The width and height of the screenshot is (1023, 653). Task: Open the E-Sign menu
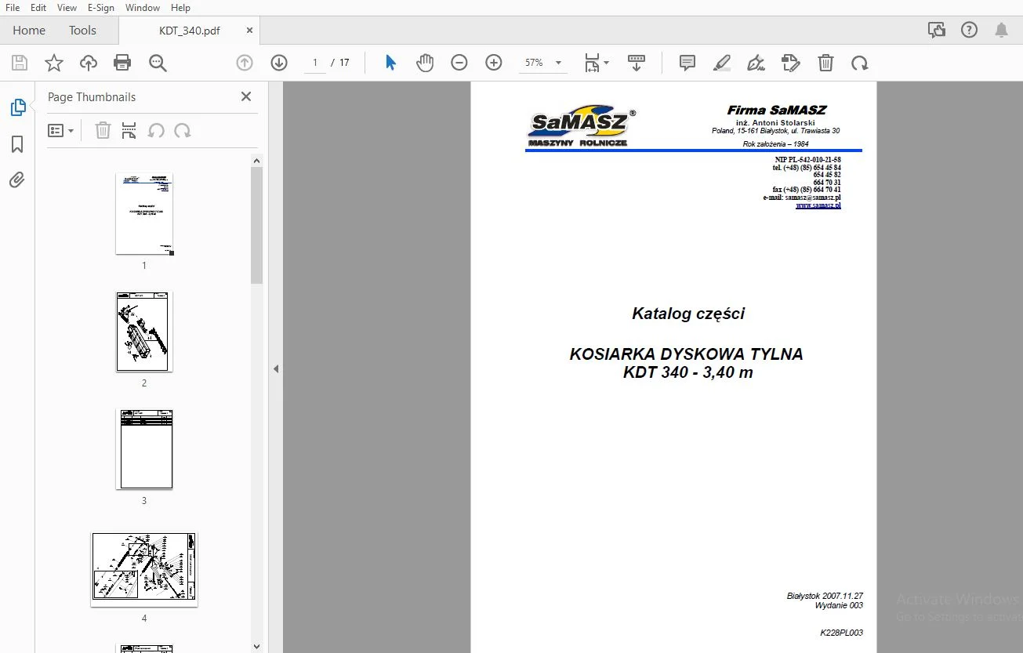[x=101, y=7]
